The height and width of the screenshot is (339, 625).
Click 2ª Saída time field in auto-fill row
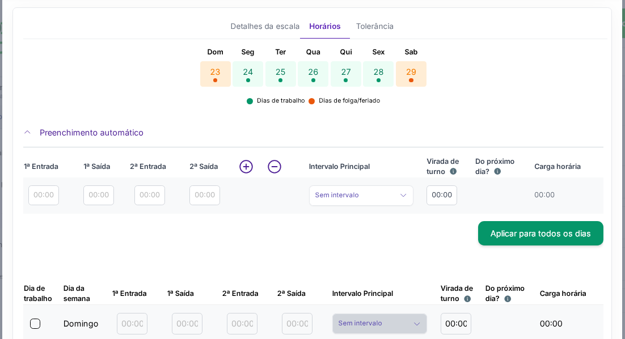coord(205,195)
